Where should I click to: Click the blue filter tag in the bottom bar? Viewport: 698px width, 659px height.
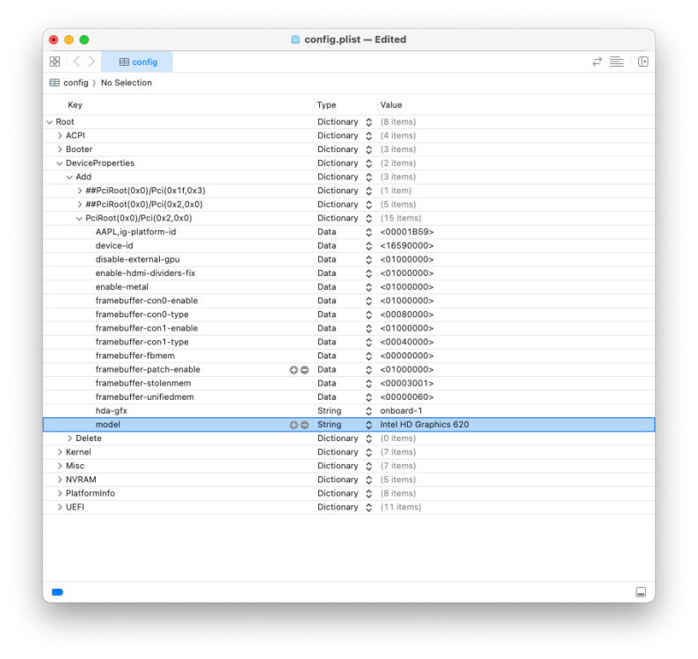[57, 592]
